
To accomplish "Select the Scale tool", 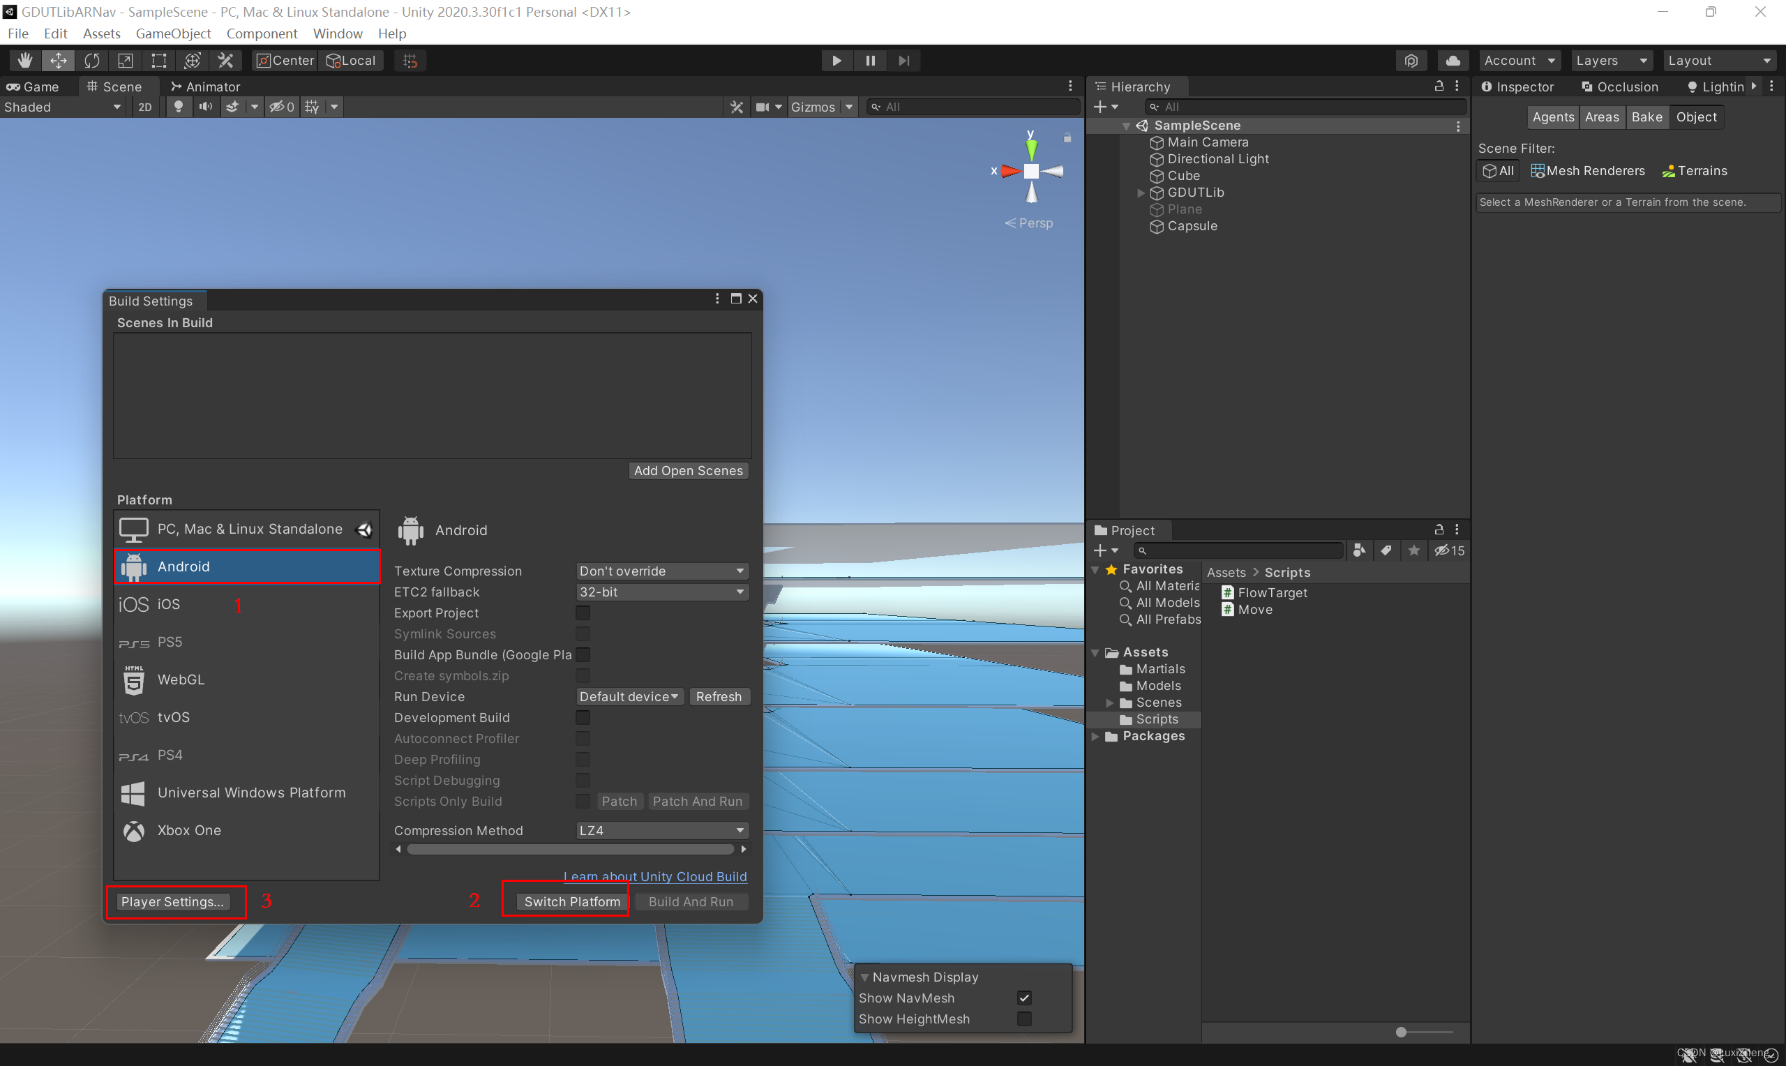I will click(x=125, y=60).
